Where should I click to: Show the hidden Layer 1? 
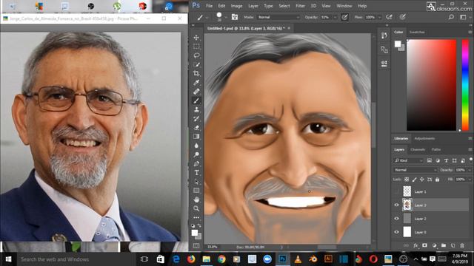(397, 191)
